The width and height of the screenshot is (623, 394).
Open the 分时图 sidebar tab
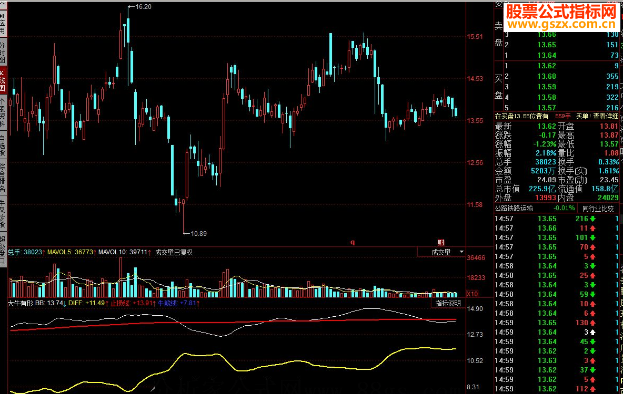3,53
